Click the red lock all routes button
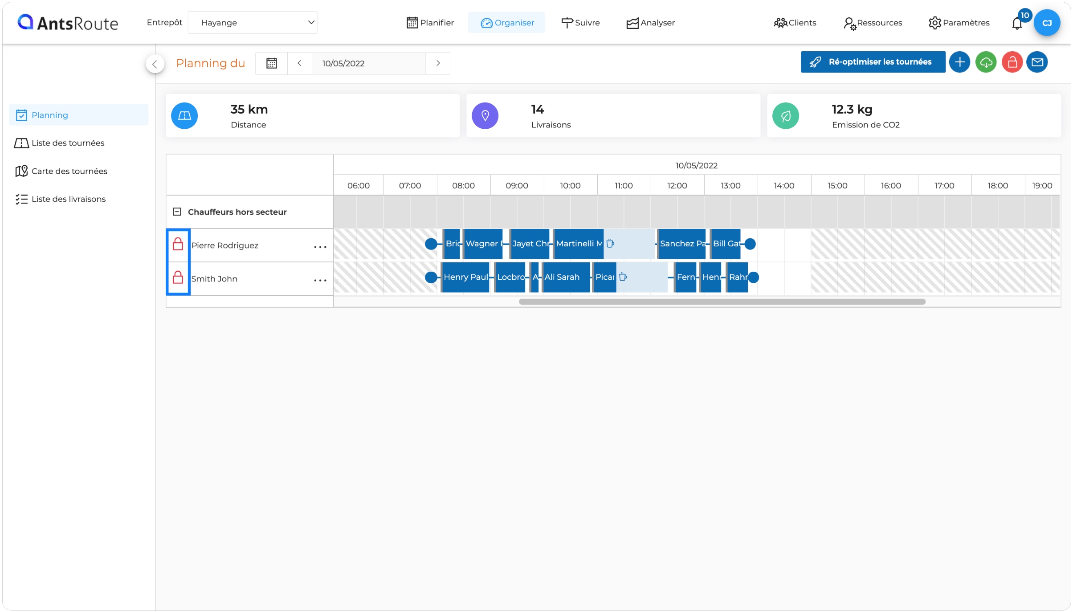 pos(1012,62)
